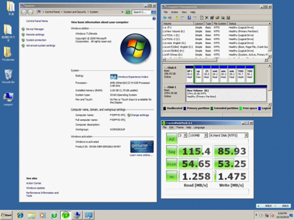The height and width of the screenshot is (220, 294).
Task: Select New Volume (K:) partition on Disk 1
Action: 226,93
